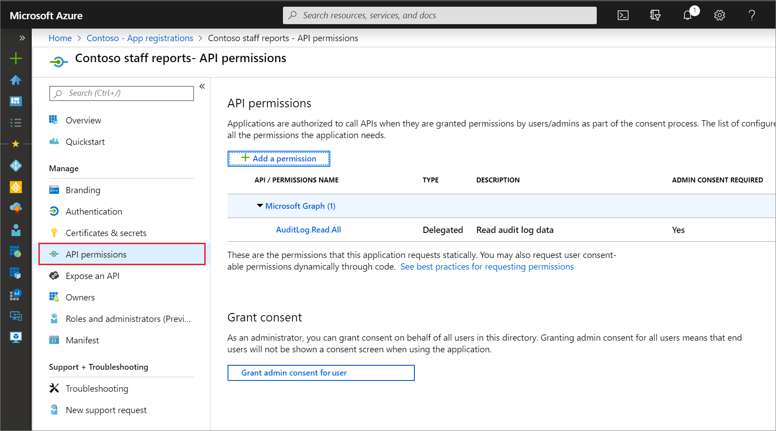776x431 pixels.
Task: Open Expose an API page
Action: coord(92,276)
